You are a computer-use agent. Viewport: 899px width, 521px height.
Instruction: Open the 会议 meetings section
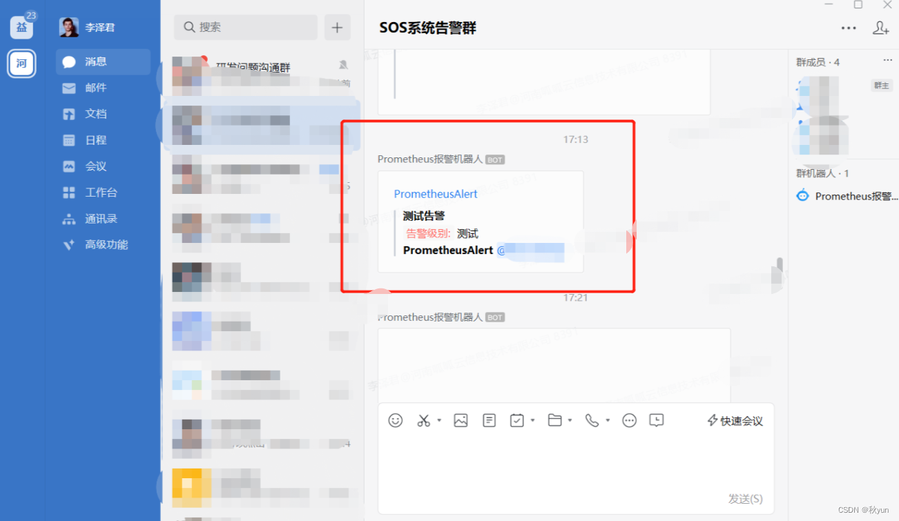(103, 166)
